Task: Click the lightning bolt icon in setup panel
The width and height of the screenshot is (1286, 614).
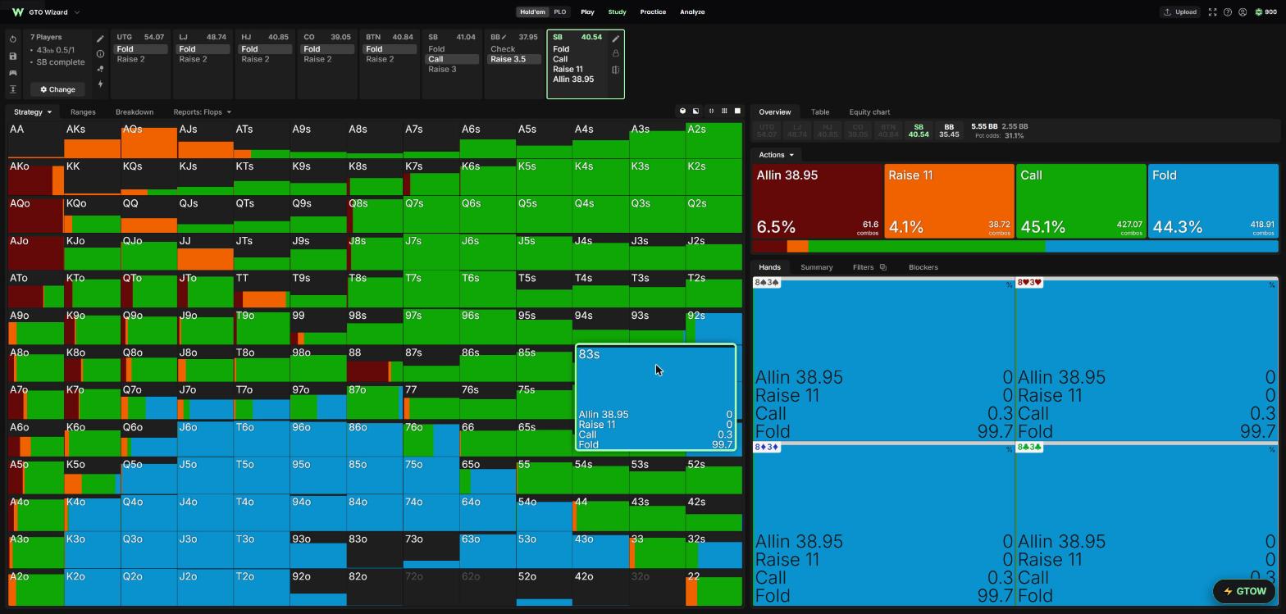Action: [100, 84]
